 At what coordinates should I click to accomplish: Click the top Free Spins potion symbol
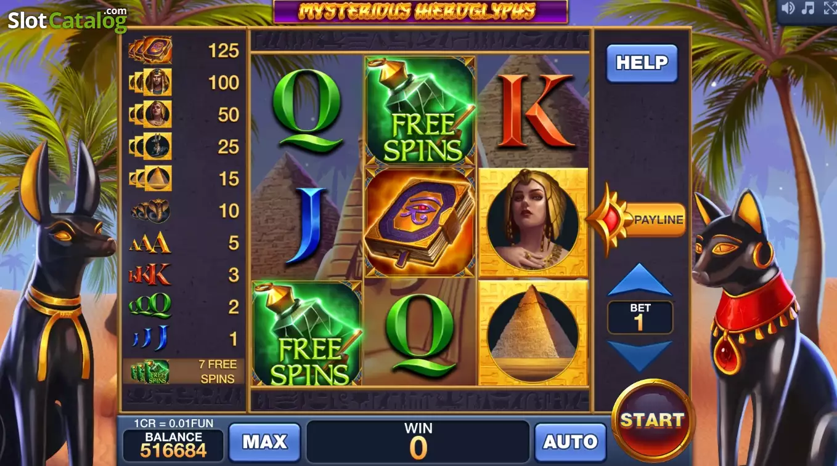(x=420, y=111)
